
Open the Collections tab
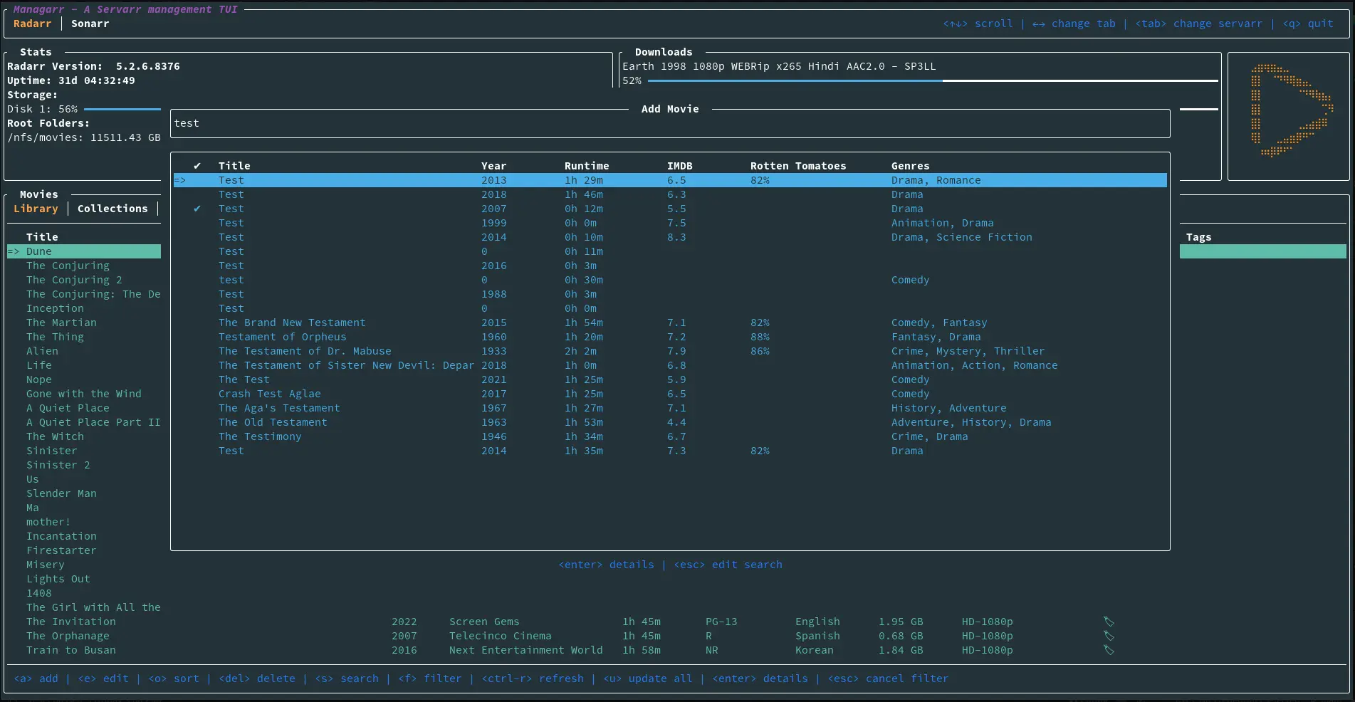(x=113, y=209)
